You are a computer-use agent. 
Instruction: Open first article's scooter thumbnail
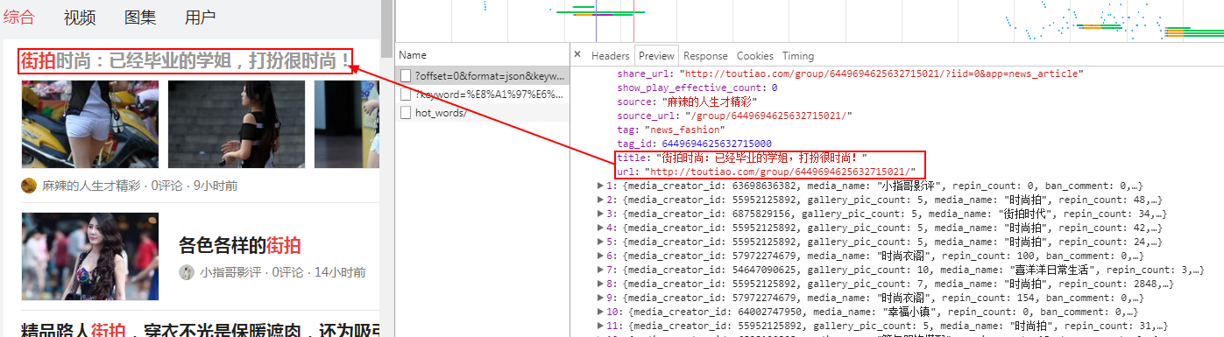[x=90, y=124]
